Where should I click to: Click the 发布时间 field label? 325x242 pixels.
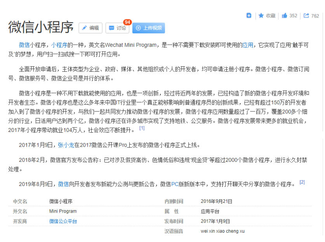tap(174, 221)
